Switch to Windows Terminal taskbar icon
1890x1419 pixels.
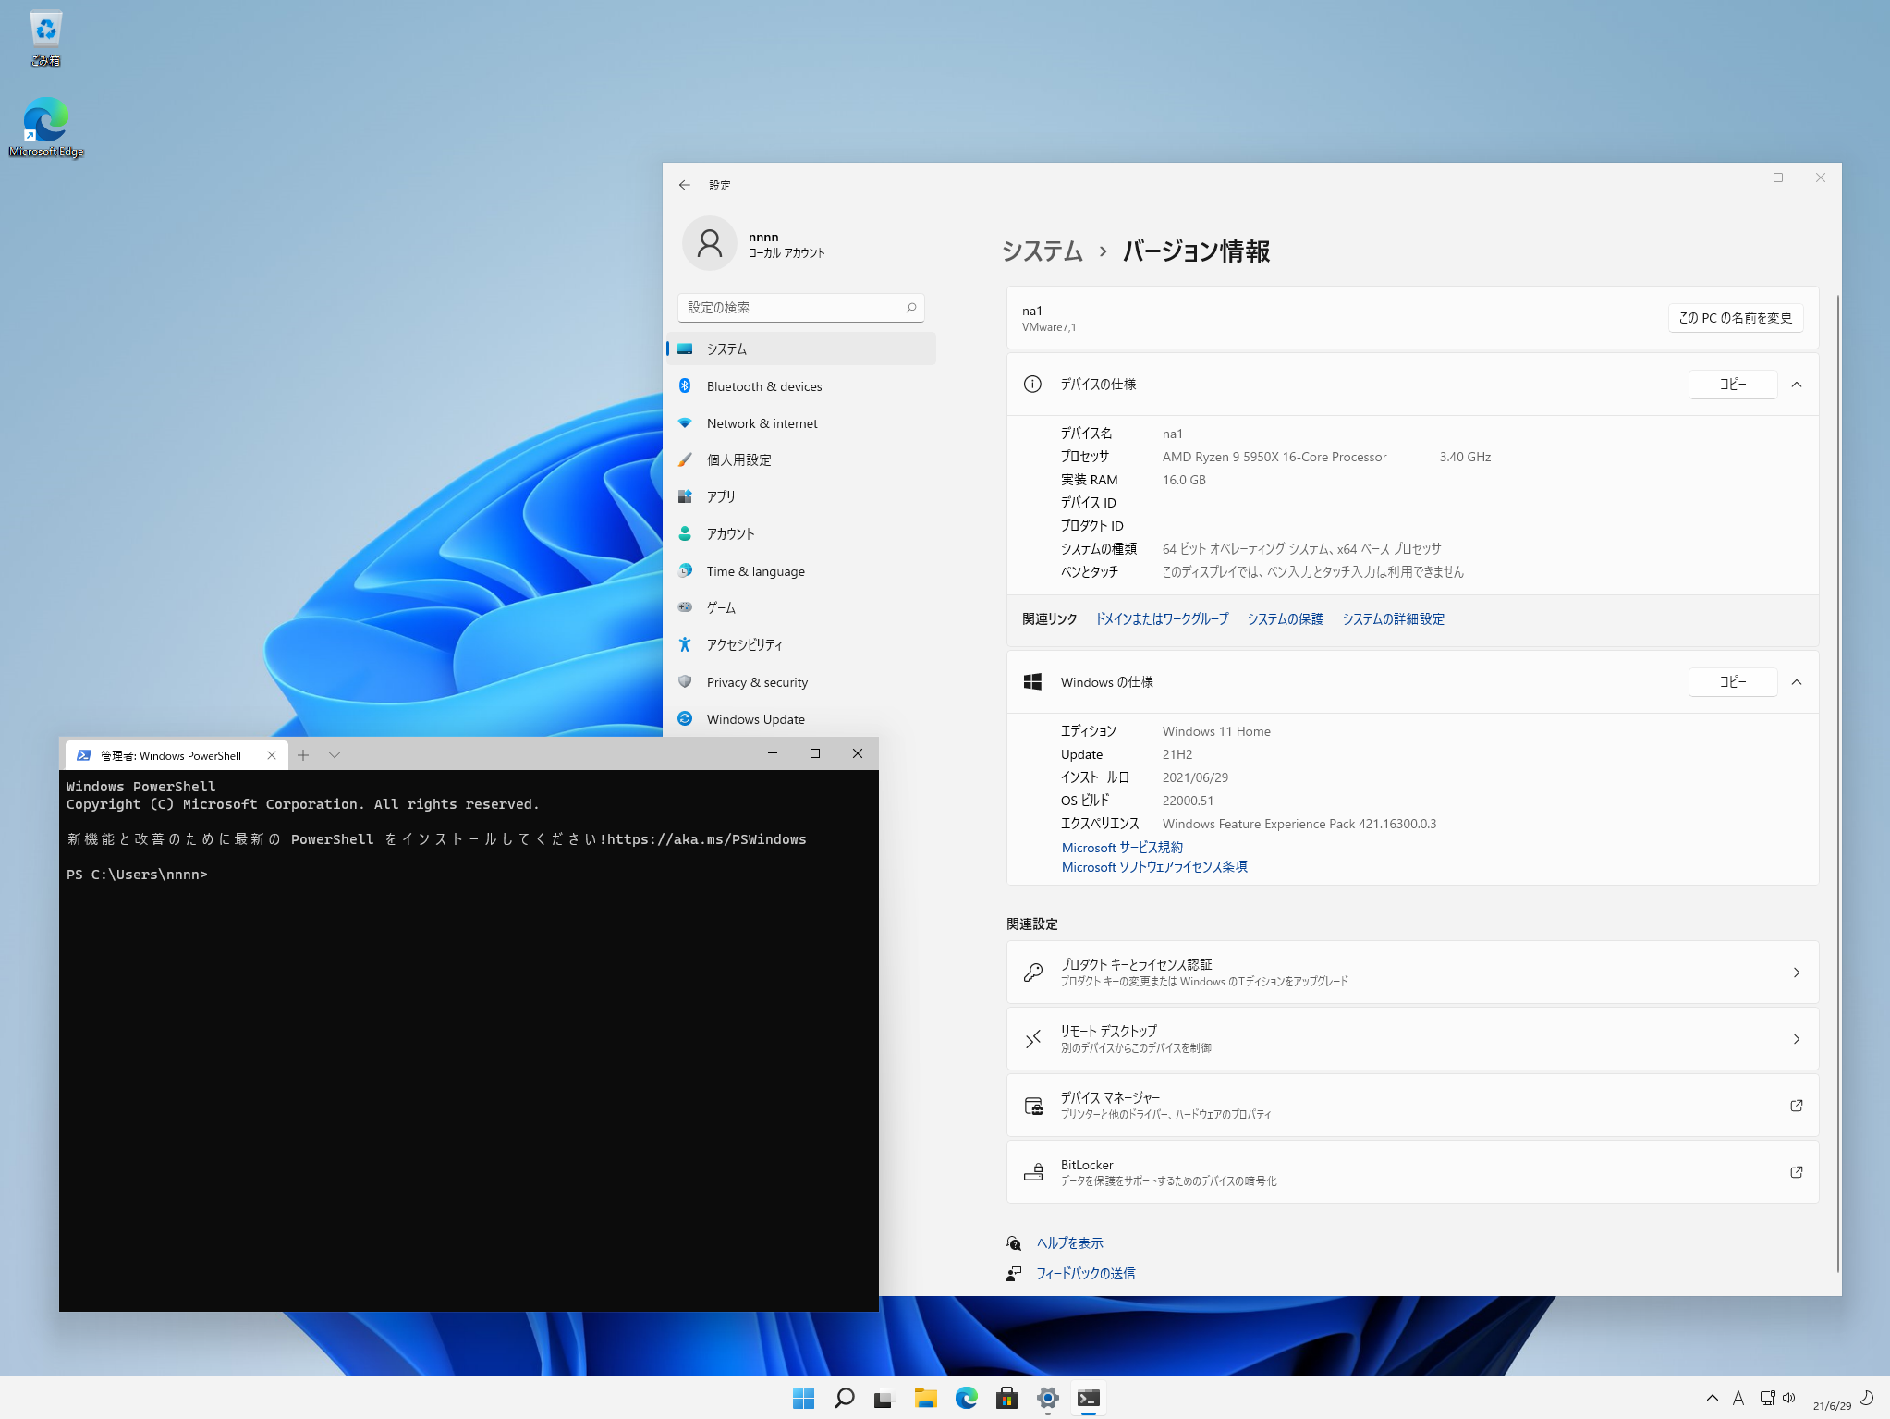[x=1088, y=1399]
